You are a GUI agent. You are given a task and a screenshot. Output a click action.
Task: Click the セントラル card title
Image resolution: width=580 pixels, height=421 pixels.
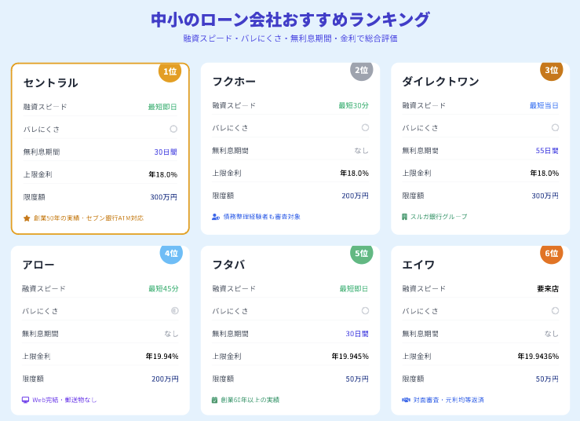click(x=51, y=83)
